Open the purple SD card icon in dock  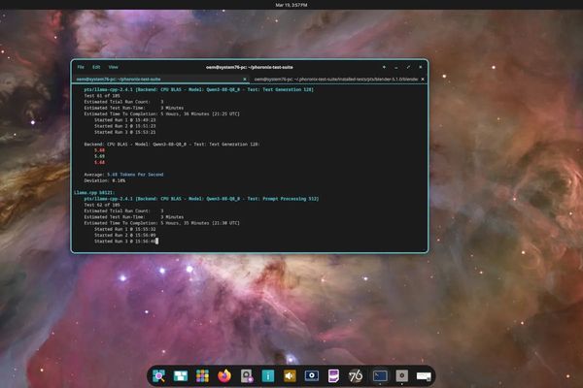click(333, 376)
